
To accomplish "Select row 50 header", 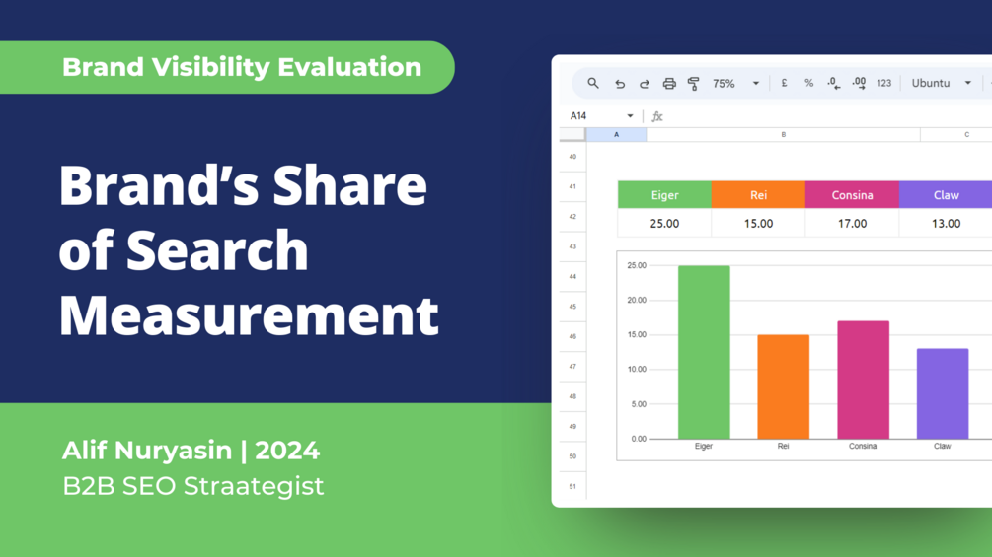I will coord(572,456).
